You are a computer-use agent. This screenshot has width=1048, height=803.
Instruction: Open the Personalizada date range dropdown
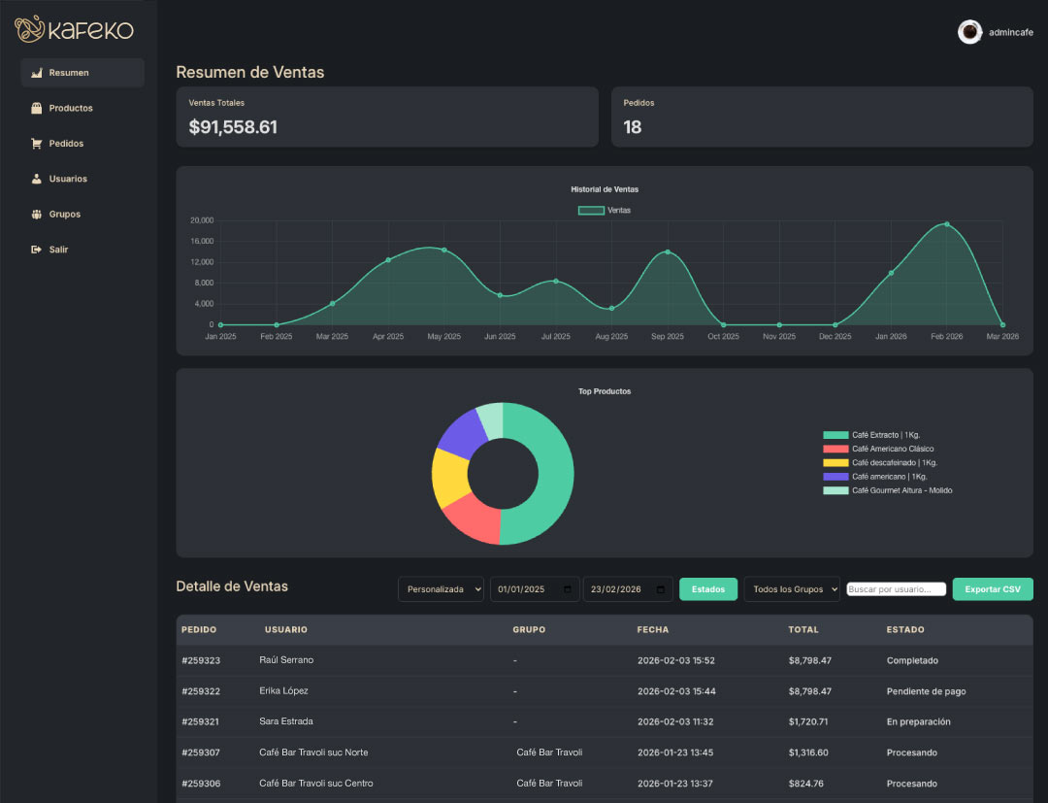click(x=442, y=589)
